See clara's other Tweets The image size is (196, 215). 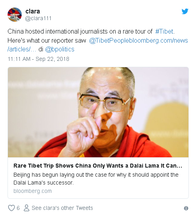point(62,208)
